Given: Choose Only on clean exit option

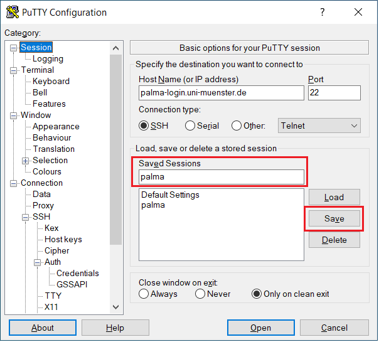Looking at the screenshot, I should coord(257,294).
